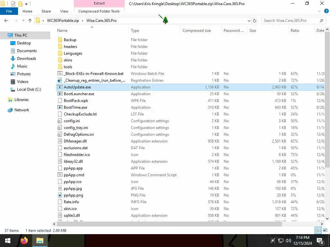The width and height of the screenshot is (330, 247).
Task: Select the Rate.info file name
Action: click(71, 202)
